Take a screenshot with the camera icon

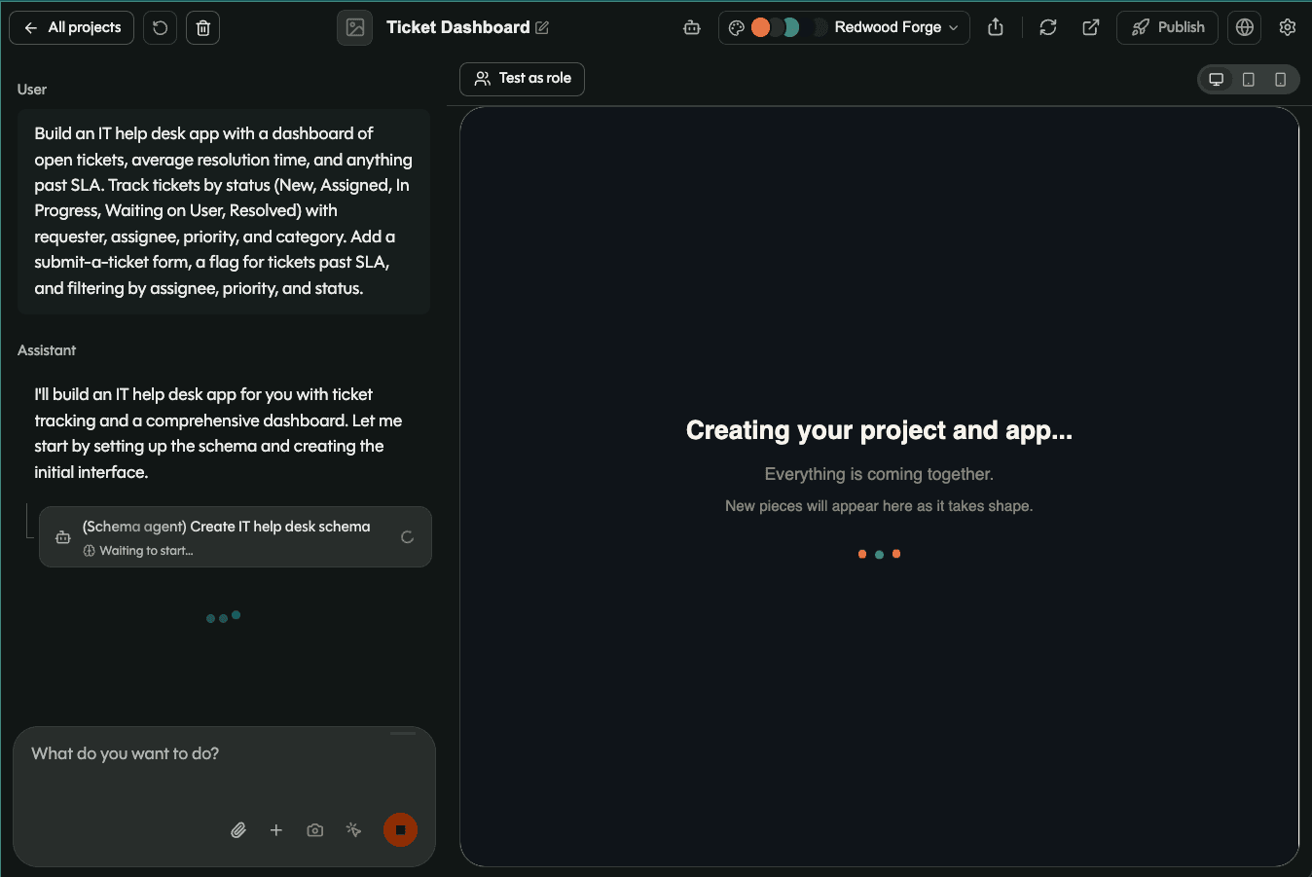pos(315,830)
